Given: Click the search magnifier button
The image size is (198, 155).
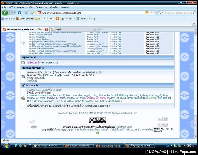Looking at the screenshot, I should (194, 13).
